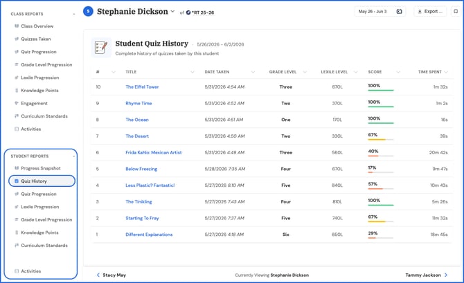Click the blue student avatar icon
This screenshot has width=464, height=283.
(88, 11)
